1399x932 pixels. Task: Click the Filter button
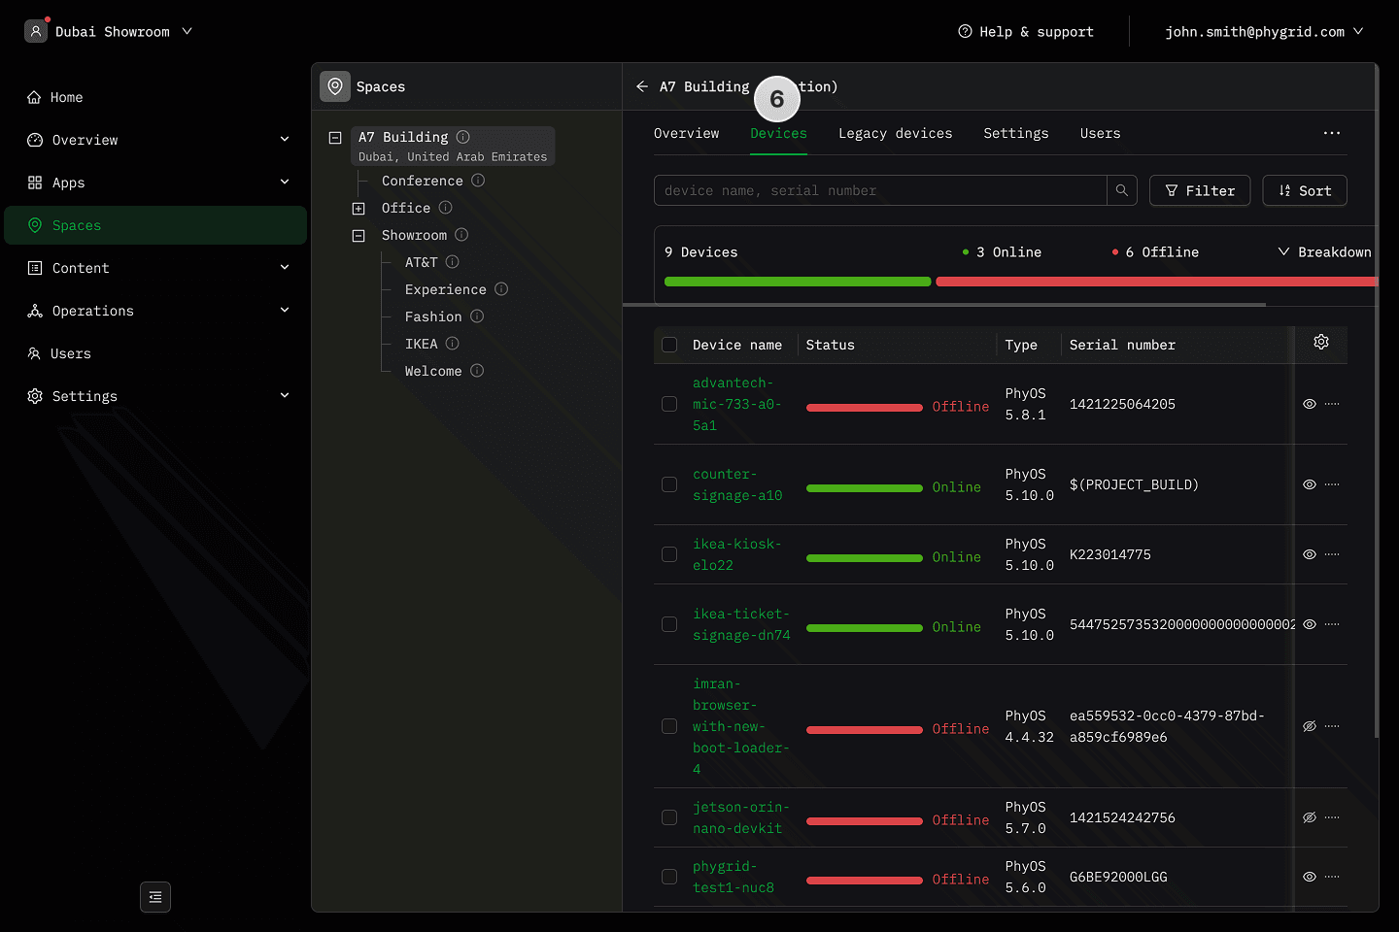[x=1199, y=190]
